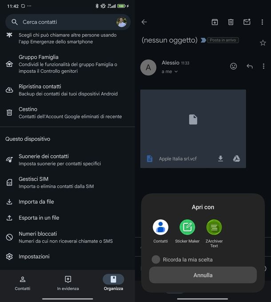Tap the Numeri bloccati blocked icon
Screen dimensions: 271x302
[9, 237]
